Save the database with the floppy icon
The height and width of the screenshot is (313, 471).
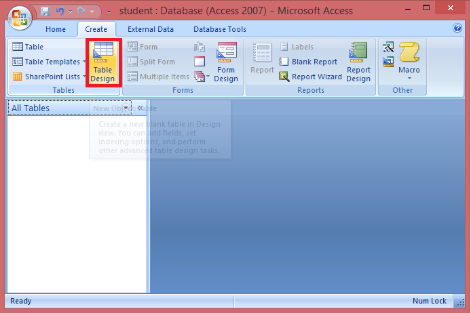pos(45,12)
